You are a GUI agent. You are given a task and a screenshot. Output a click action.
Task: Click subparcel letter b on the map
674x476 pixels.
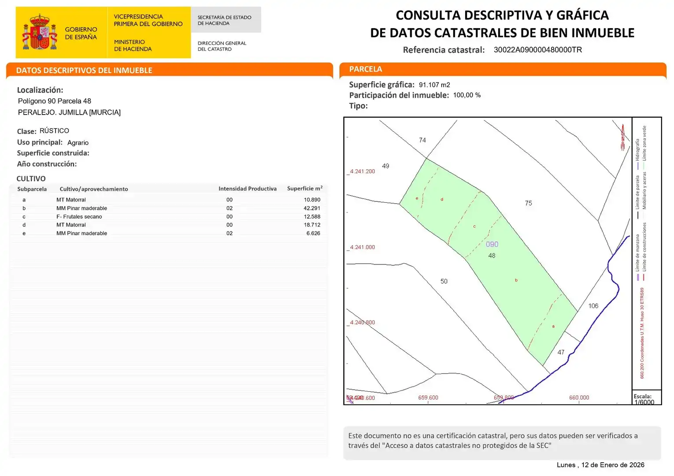[x=516, y=280]
